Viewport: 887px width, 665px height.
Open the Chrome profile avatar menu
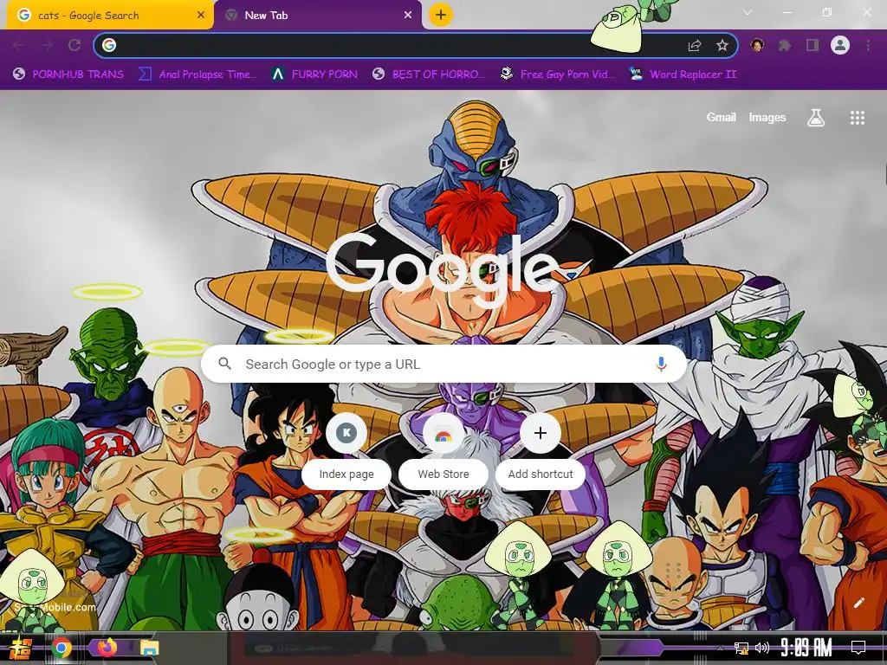point(840,45)
